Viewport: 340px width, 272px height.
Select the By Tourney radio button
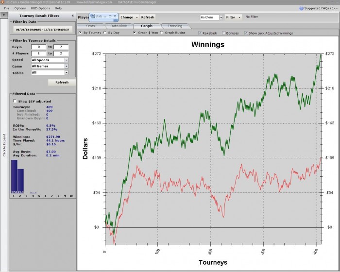81,33
